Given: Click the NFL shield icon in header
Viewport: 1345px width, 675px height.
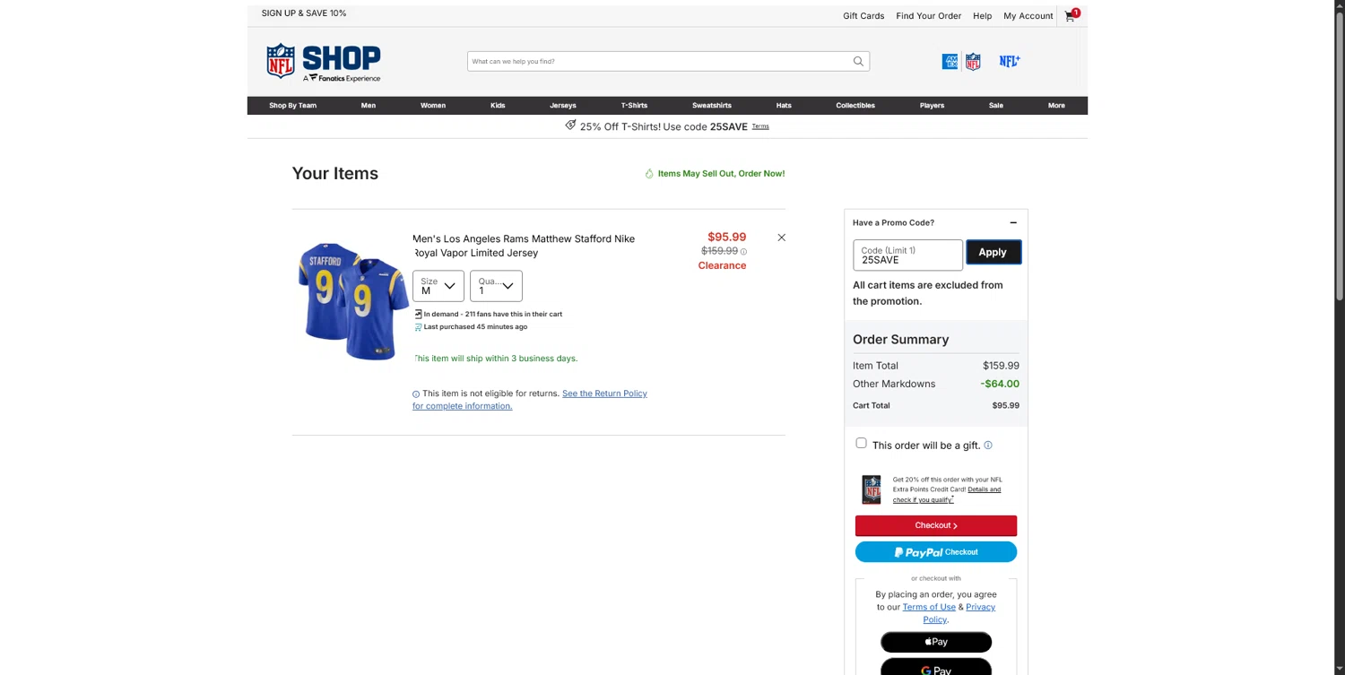Looking at the screenshot, I should point(973,61).
